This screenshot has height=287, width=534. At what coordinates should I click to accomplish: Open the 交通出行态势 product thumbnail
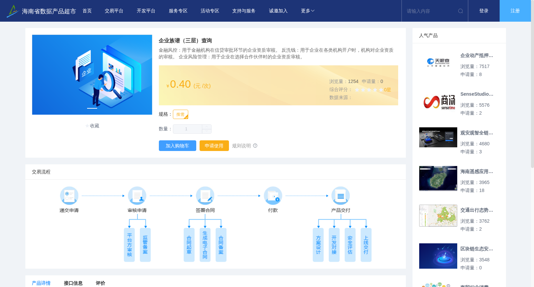click(x=438, y=216)
